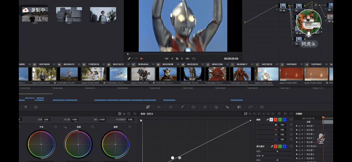Click the 亮部 color wheel center
Screen dimensions: 352x162
point(78,144)
